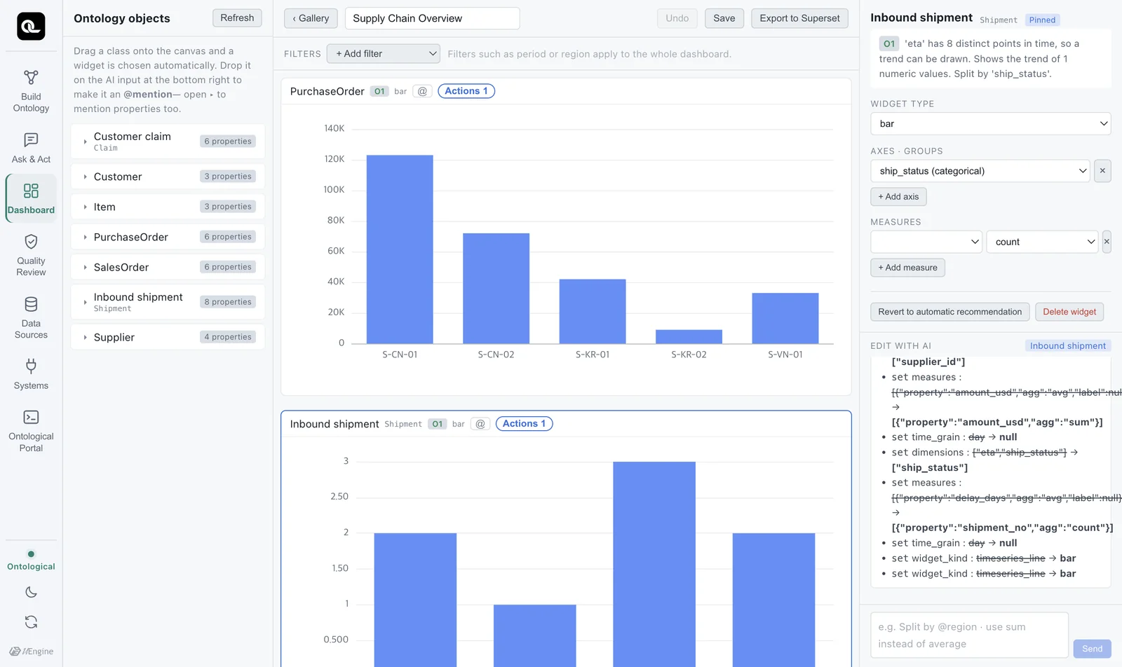Remove the ship_status axis with the x
The image size is (1122, 667).
tap(1102, 171)
